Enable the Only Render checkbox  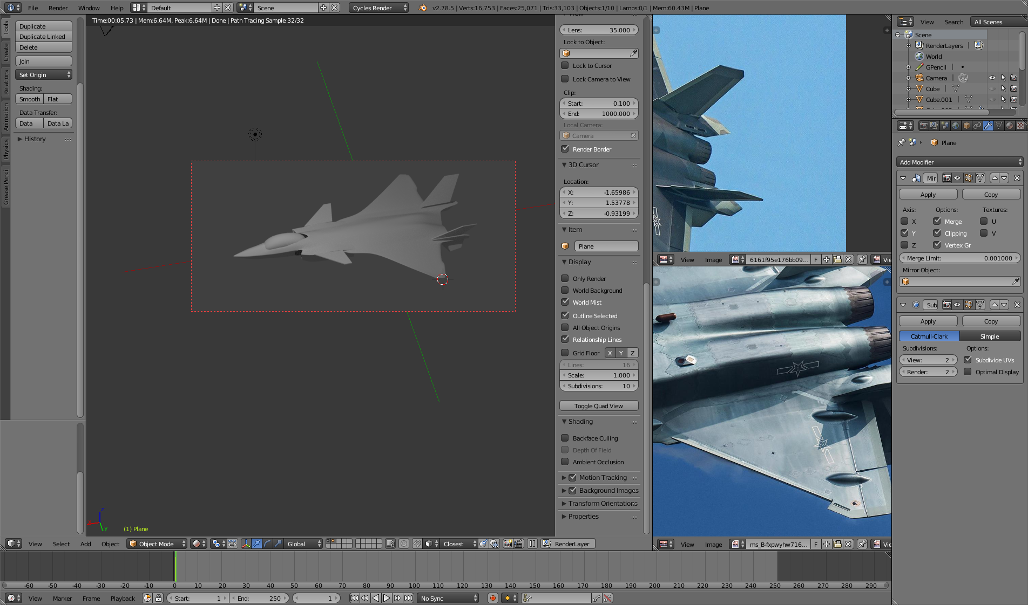click(x=565, y=278)
